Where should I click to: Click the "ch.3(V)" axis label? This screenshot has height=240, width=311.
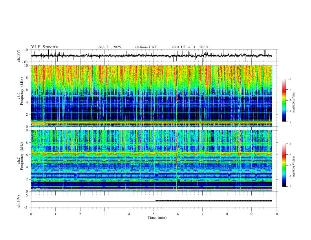(x=19, y=202)
